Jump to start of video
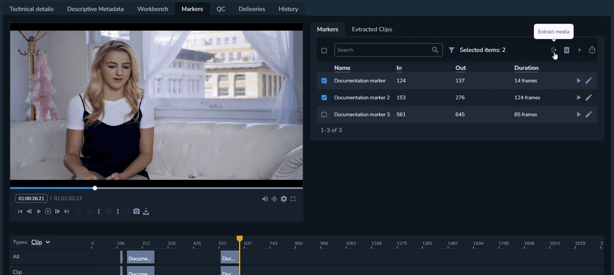Screen dimensions: 614x275 (20, 211)
